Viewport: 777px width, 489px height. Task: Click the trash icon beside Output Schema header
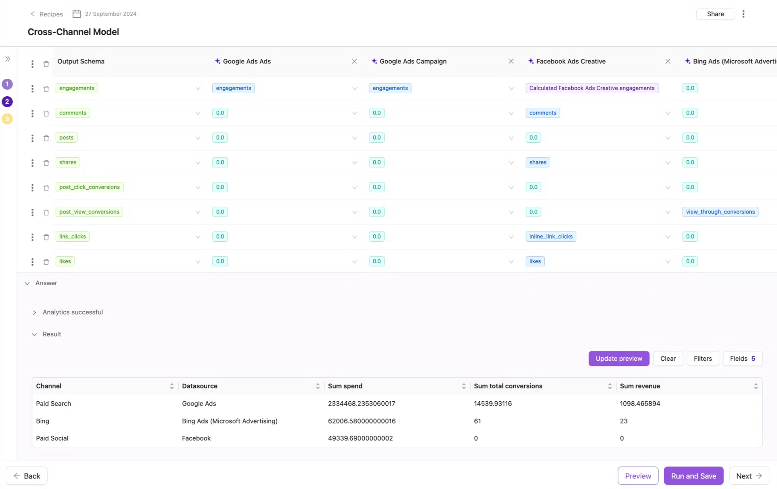coord(46,64)
